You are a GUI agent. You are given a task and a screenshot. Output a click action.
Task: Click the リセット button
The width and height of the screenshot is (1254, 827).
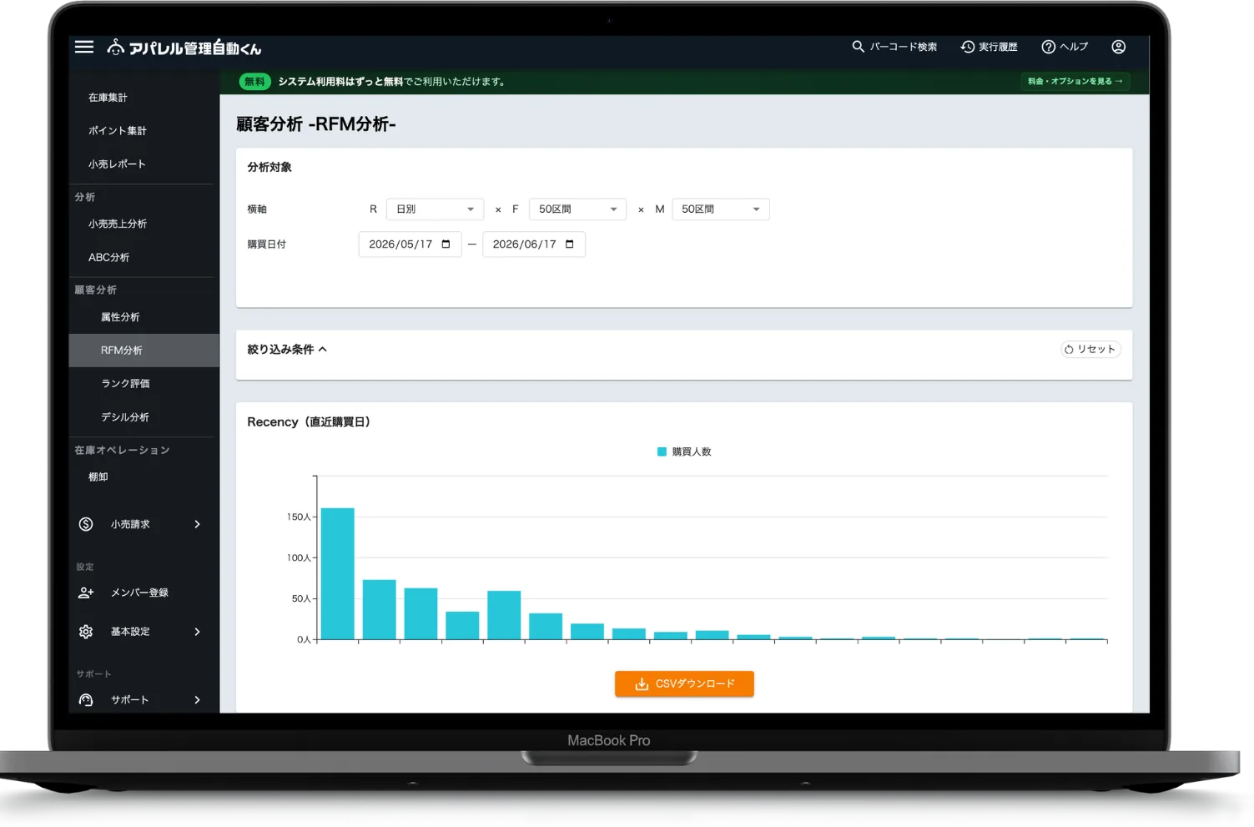point(1090,350)
